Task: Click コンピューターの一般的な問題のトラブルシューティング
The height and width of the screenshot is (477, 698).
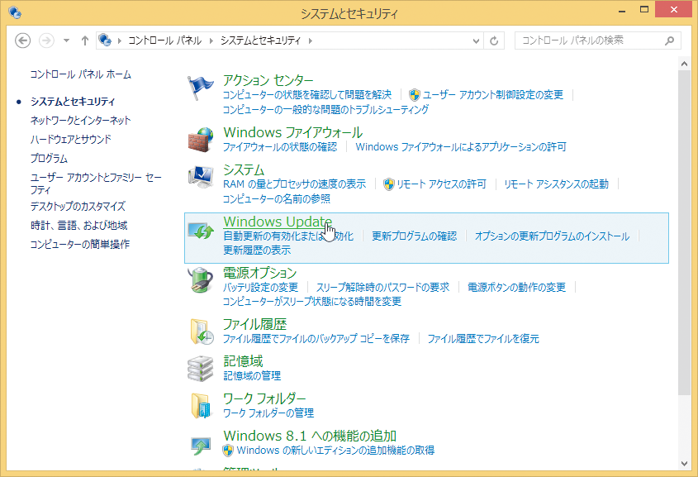Action: [325, 109]
